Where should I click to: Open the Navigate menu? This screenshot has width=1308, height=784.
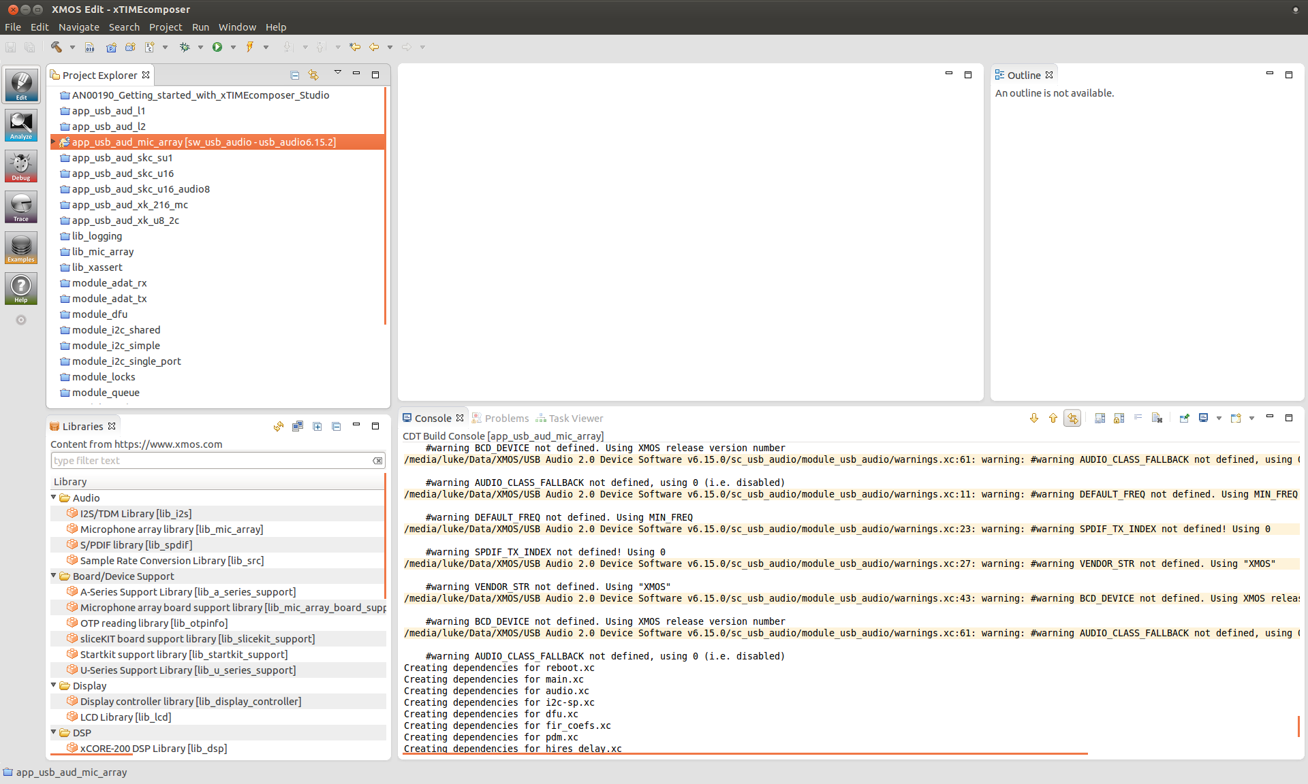pyautogui.click(x=79, y=27)
